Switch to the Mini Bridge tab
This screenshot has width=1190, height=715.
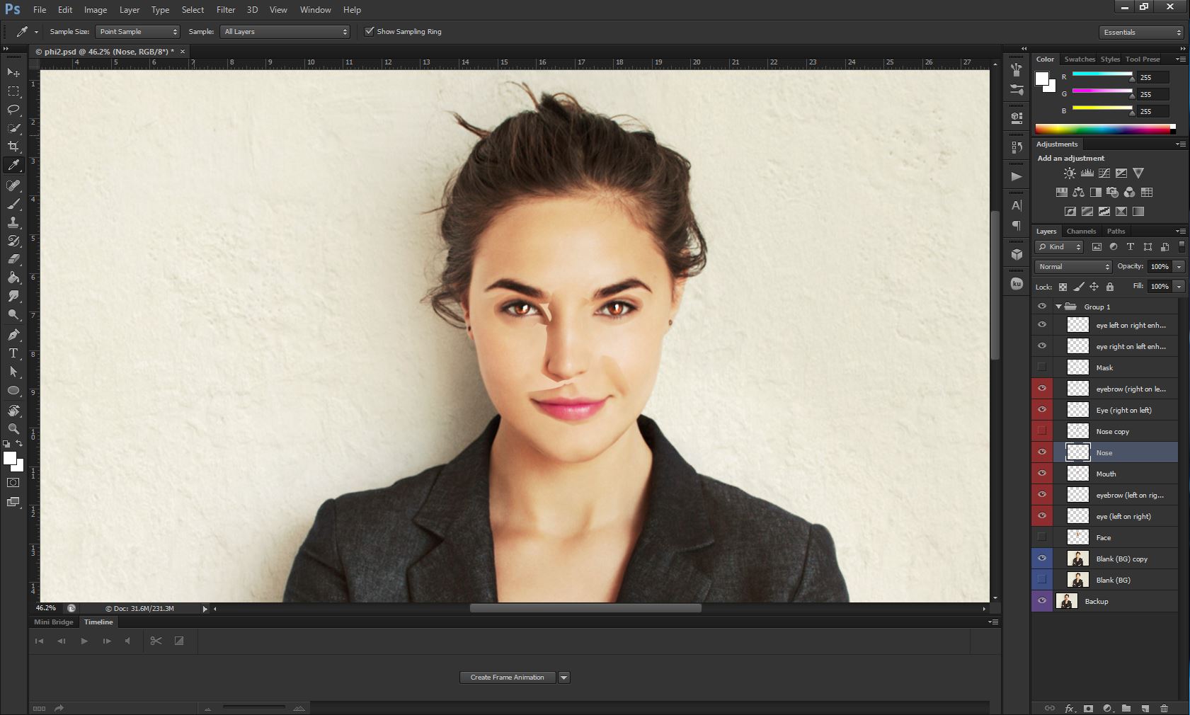coord(54,622)
